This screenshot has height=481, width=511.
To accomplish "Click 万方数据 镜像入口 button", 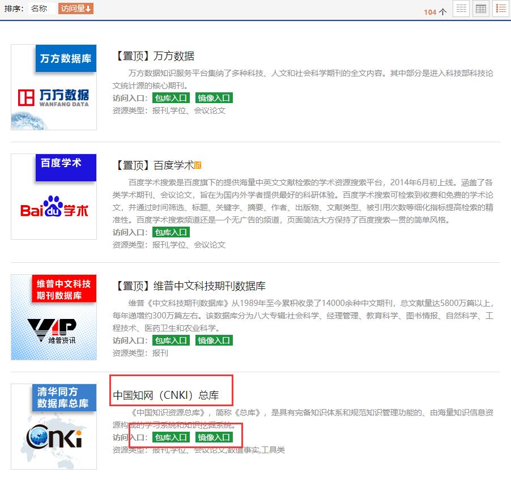I will click(x=214, y=98).
